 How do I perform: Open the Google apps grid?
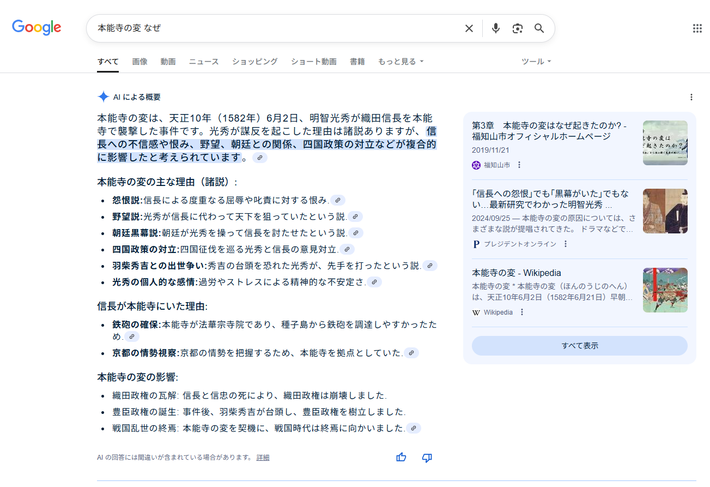pyautogui.click(x=697, y=28)
